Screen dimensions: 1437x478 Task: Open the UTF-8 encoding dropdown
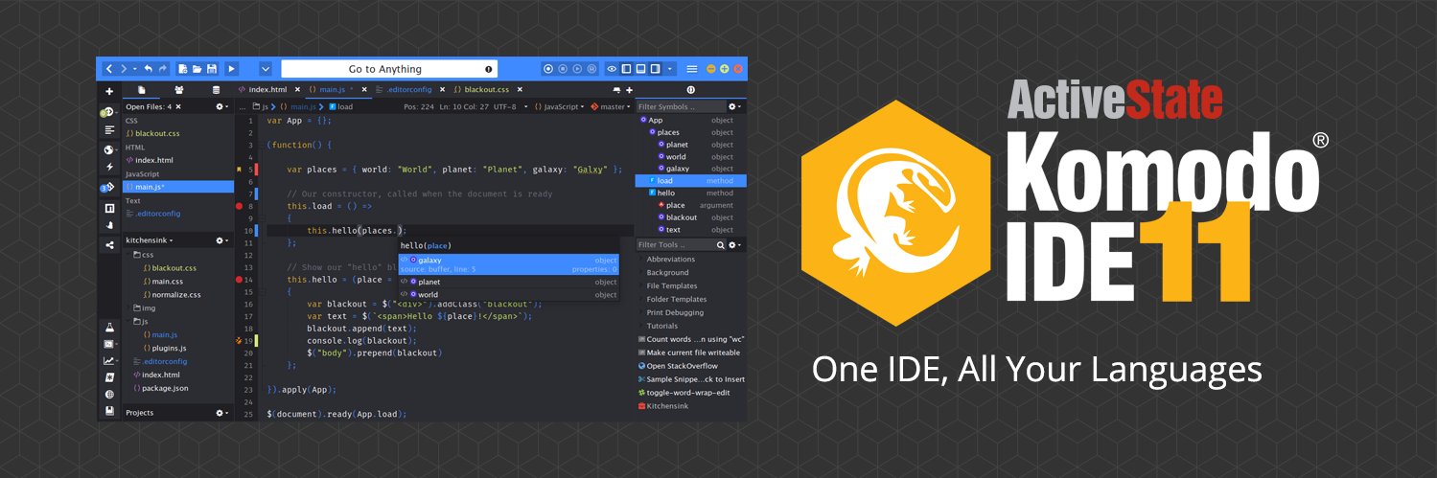[x=511, y=106]
